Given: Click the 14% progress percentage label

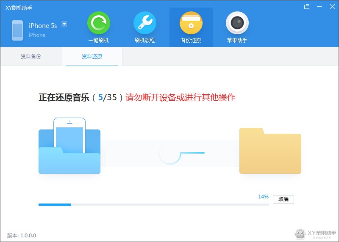Looking at the screenshot, I should [x=263, y=197].
